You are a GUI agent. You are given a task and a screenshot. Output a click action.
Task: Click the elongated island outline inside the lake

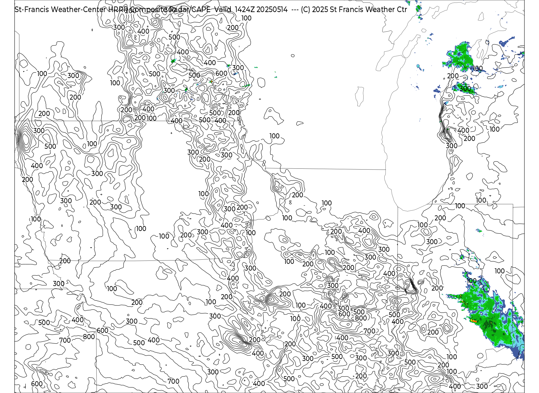pyautogui.click(x=360, y=96)
